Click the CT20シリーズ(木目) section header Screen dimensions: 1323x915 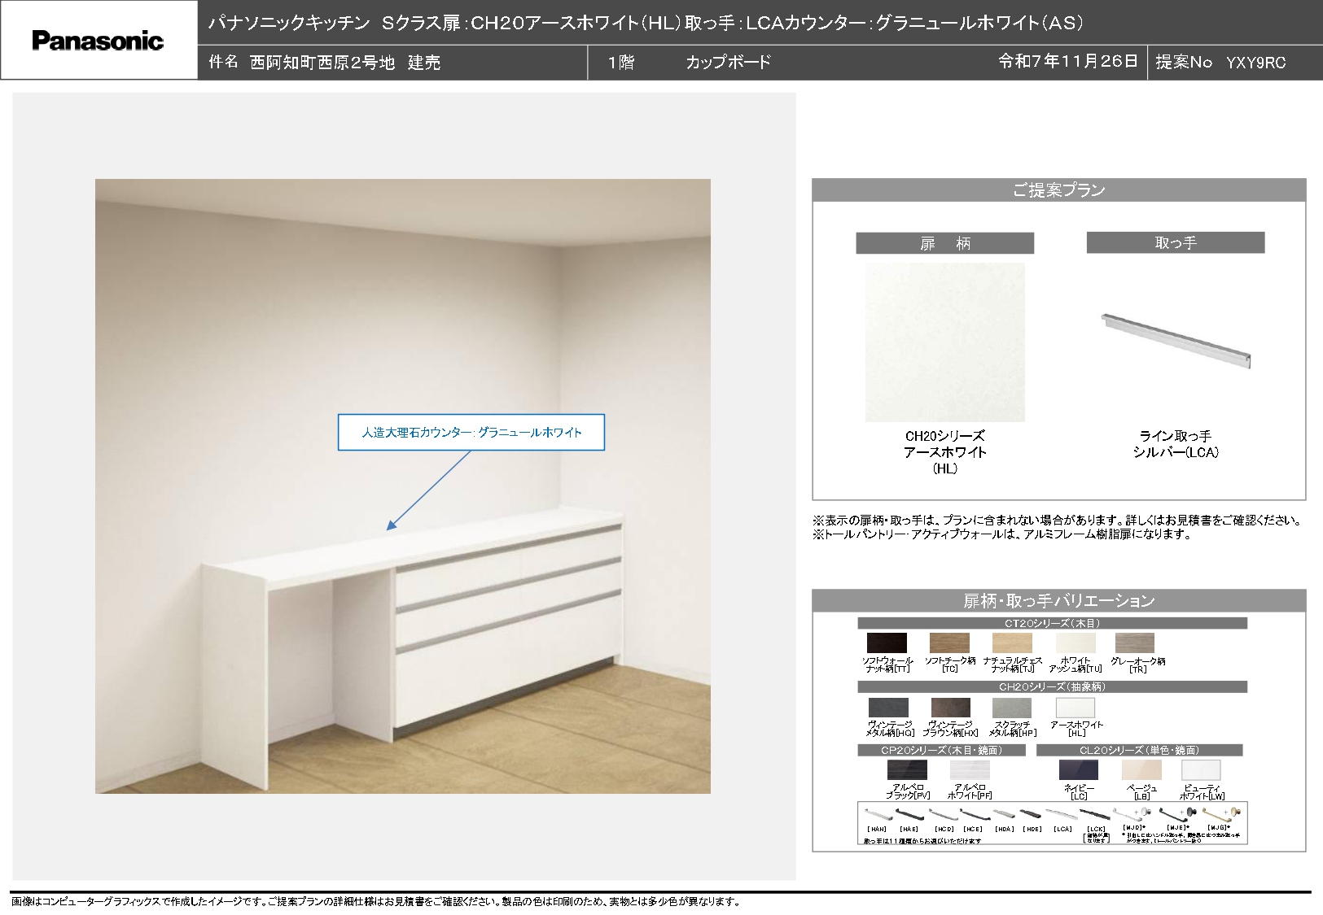[x=1052, y=623]
